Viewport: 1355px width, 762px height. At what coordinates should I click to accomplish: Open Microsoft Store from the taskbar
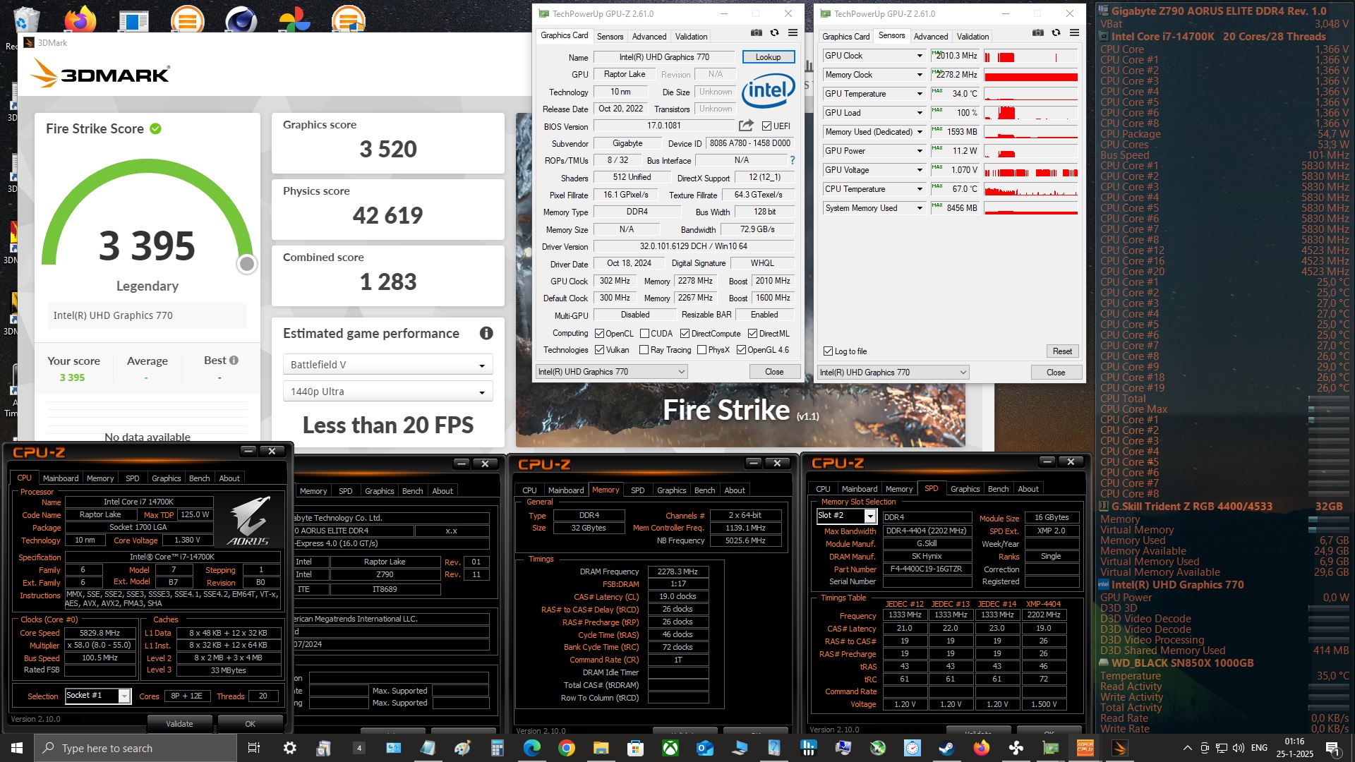[x=635, y=748]
